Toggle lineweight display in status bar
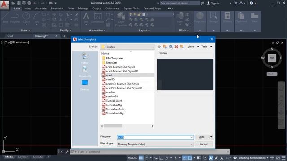287x161 pixels. (x=199, y=158)
